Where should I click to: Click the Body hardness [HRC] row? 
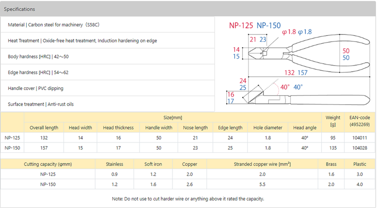click(38, 57)
